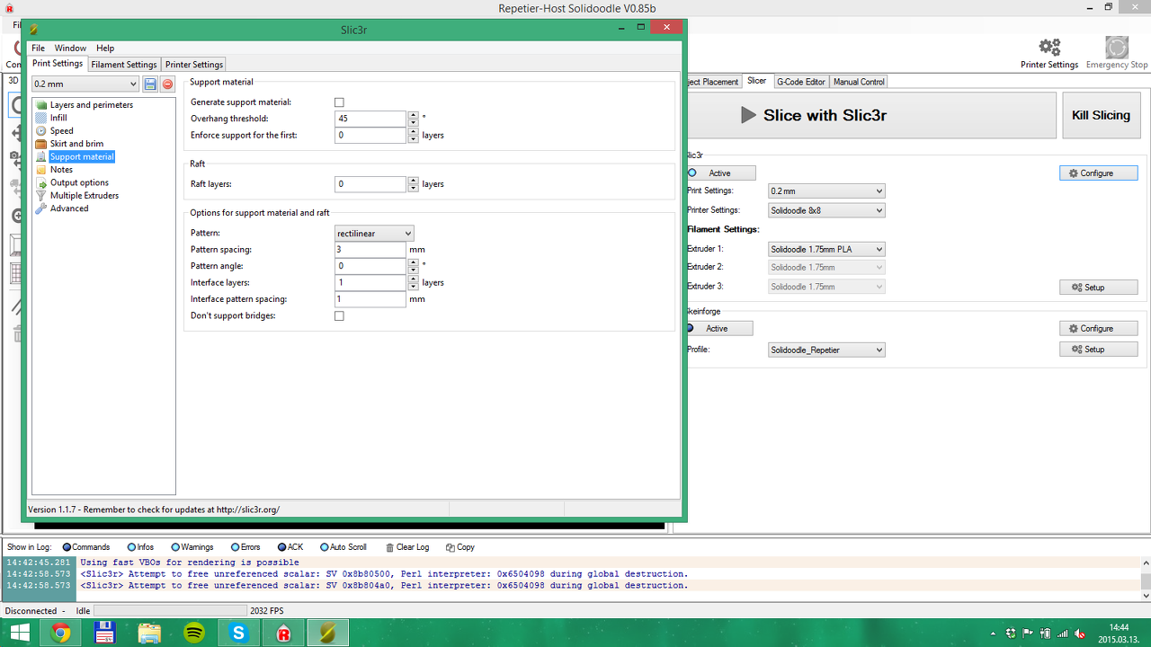Click the Interface pattern spacing field
This screenshot has width=1151, height=647.
370,299
